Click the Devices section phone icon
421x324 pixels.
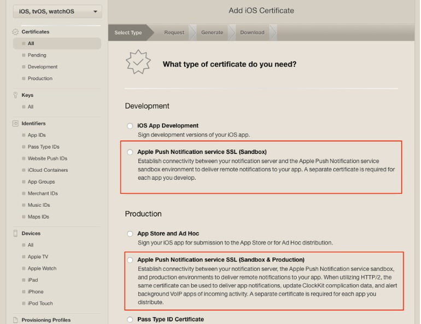click(x=15, y=234)
